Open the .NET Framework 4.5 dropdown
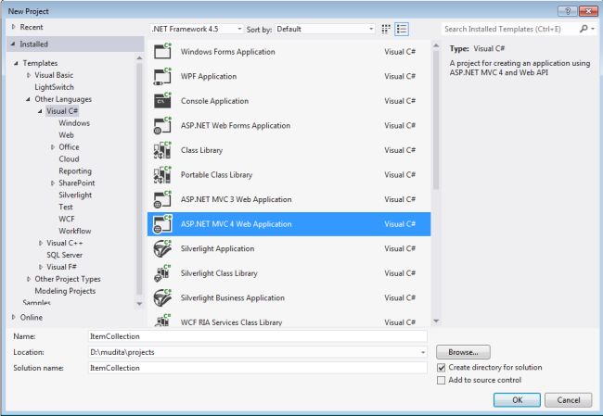 tap(197, 30)
